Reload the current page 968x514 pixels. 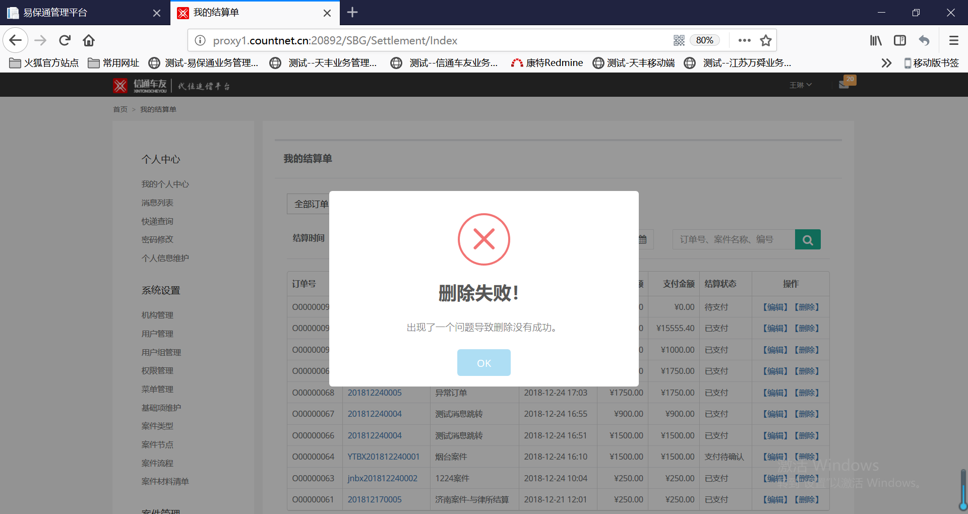point(65,40)
